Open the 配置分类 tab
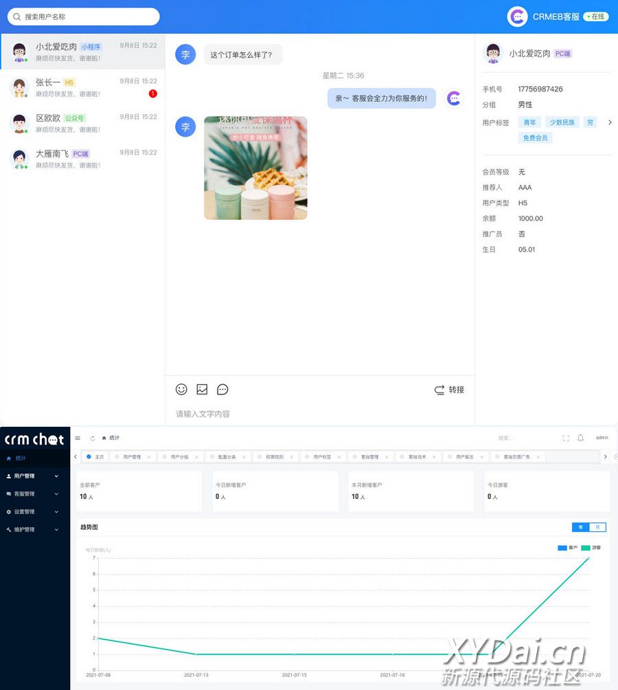Screen dimensions: 618x690 (227, 457)
